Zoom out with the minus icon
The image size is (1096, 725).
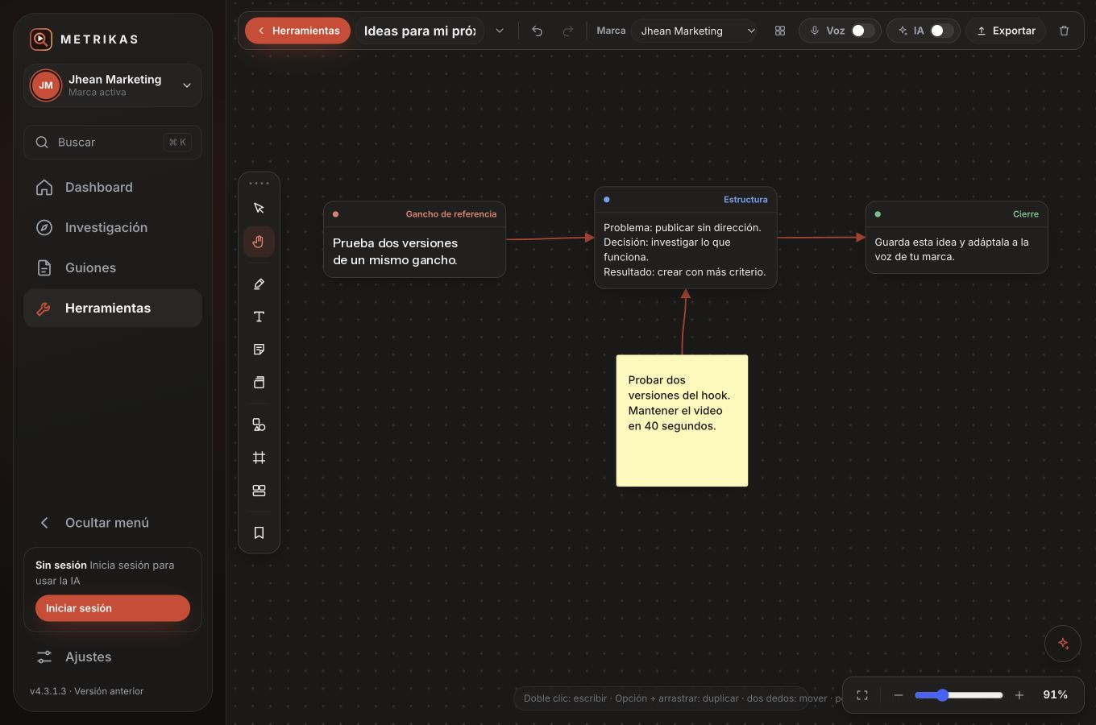[x=899, y=695]
